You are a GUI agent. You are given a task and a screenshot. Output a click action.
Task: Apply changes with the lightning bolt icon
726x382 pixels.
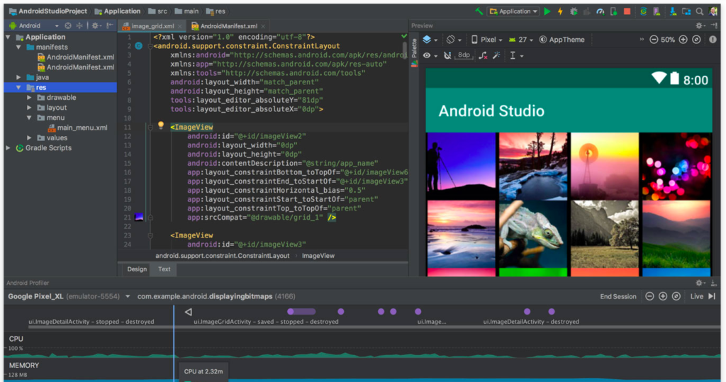560,11
